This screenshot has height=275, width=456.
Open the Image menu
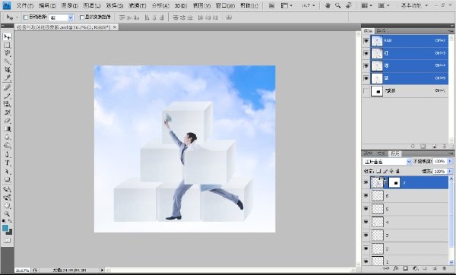[x=70, y=5]
